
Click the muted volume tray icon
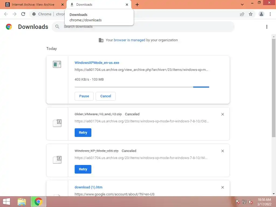coord(251,202)
